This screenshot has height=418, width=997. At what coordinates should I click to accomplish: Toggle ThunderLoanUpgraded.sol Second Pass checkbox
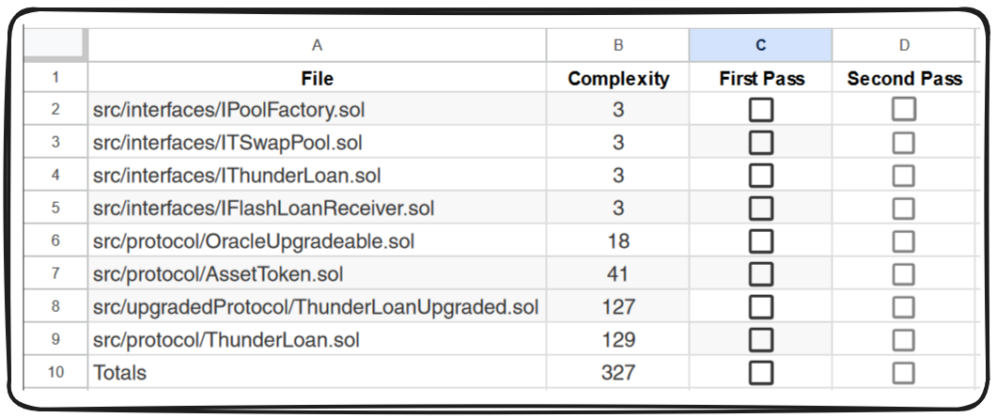click(x=904, y=306)
